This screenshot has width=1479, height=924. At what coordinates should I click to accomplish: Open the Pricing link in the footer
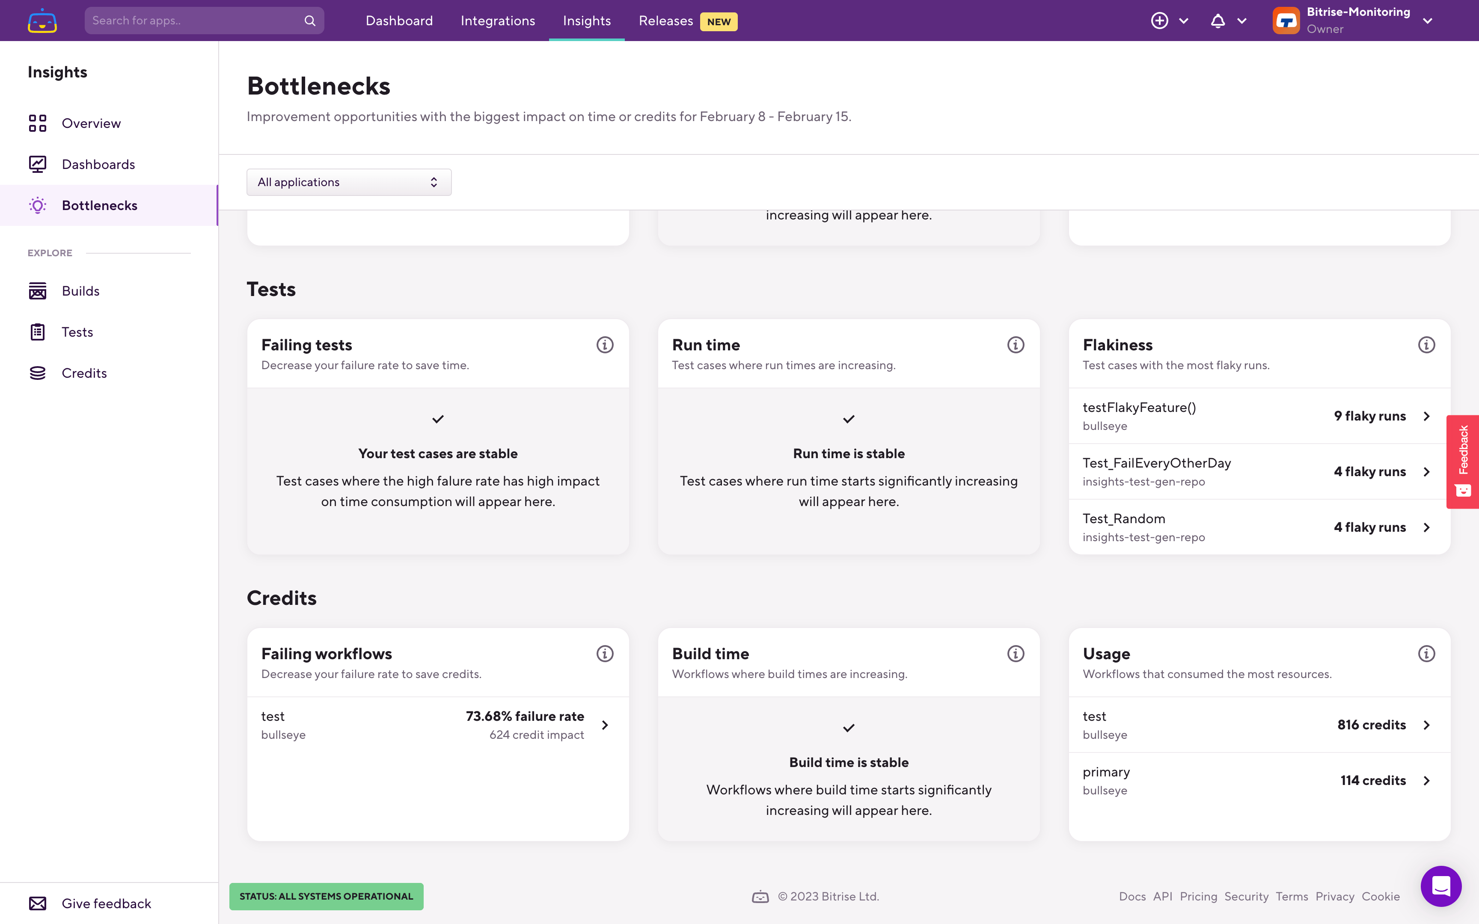click(x=1198, y=896)
